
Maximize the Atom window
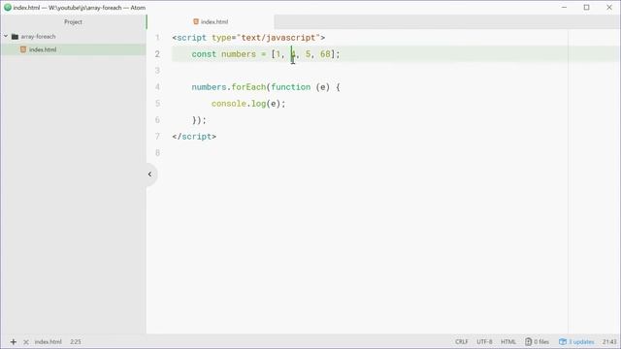[586, 7]
